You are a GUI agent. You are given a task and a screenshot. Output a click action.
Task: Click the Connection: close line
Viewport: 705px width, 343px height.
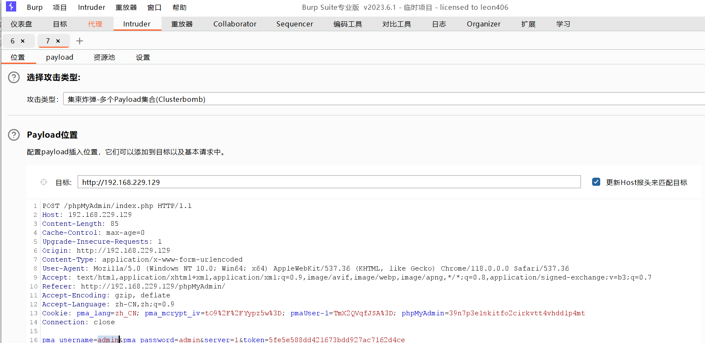pyautogui.click(x=78, y=322)
